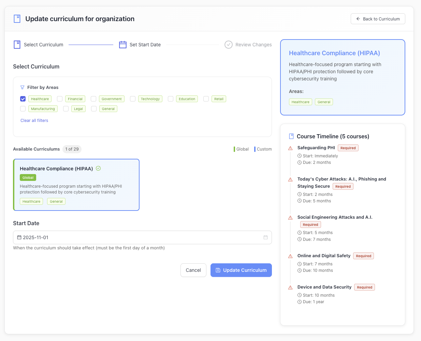
Task: Tick the Government filter checkbox
Action: 93,99
